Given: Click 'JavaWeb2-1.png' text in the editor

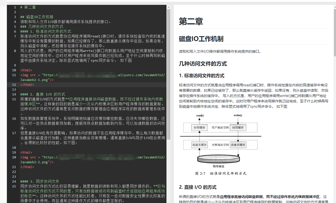Looking at the screenshot, I should pyautogui.click(x=34, y=80).
